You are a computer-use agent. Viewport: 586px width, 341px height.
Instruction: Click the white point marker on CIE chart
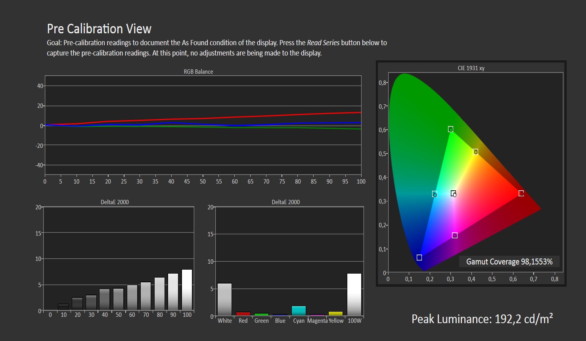click(x=453, y=193)
